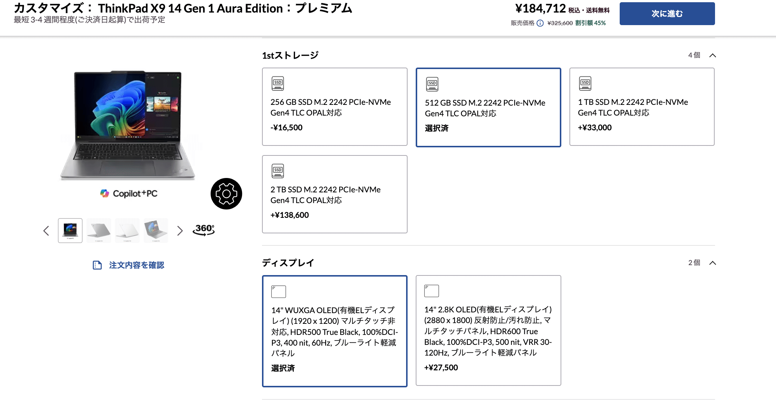Click the document icon beside 注文内容を確認
Screen dimensions: 776x401
(x=96, y=265)
